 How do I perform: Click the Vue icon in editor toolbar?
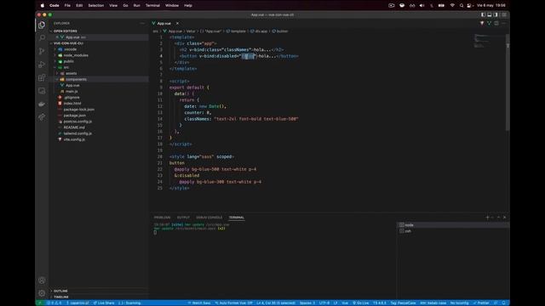pos(489,23)
